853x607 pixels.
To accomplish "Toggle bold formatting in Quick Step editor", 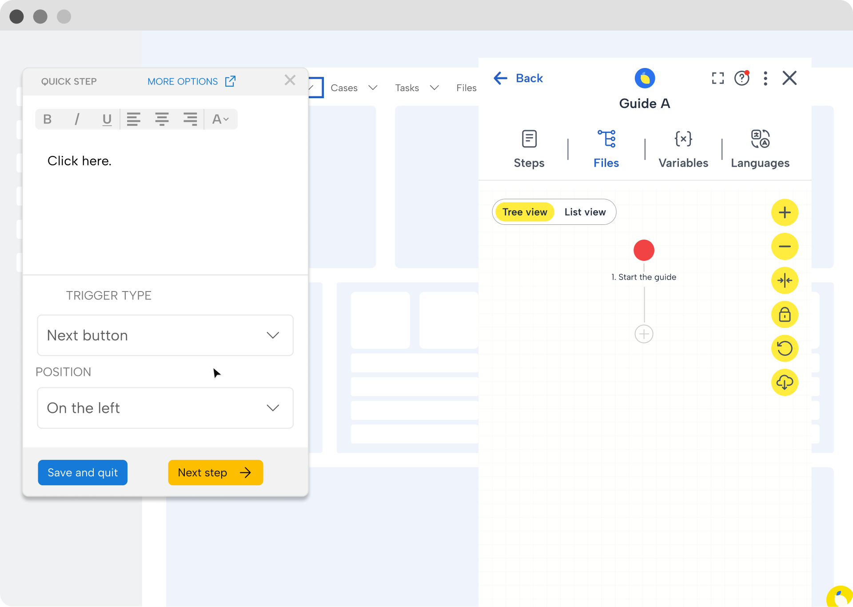I will point(48,119).
